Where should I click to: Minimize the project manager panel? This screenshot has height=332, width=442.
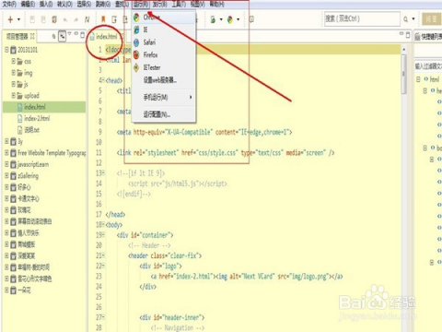point(76,33)
